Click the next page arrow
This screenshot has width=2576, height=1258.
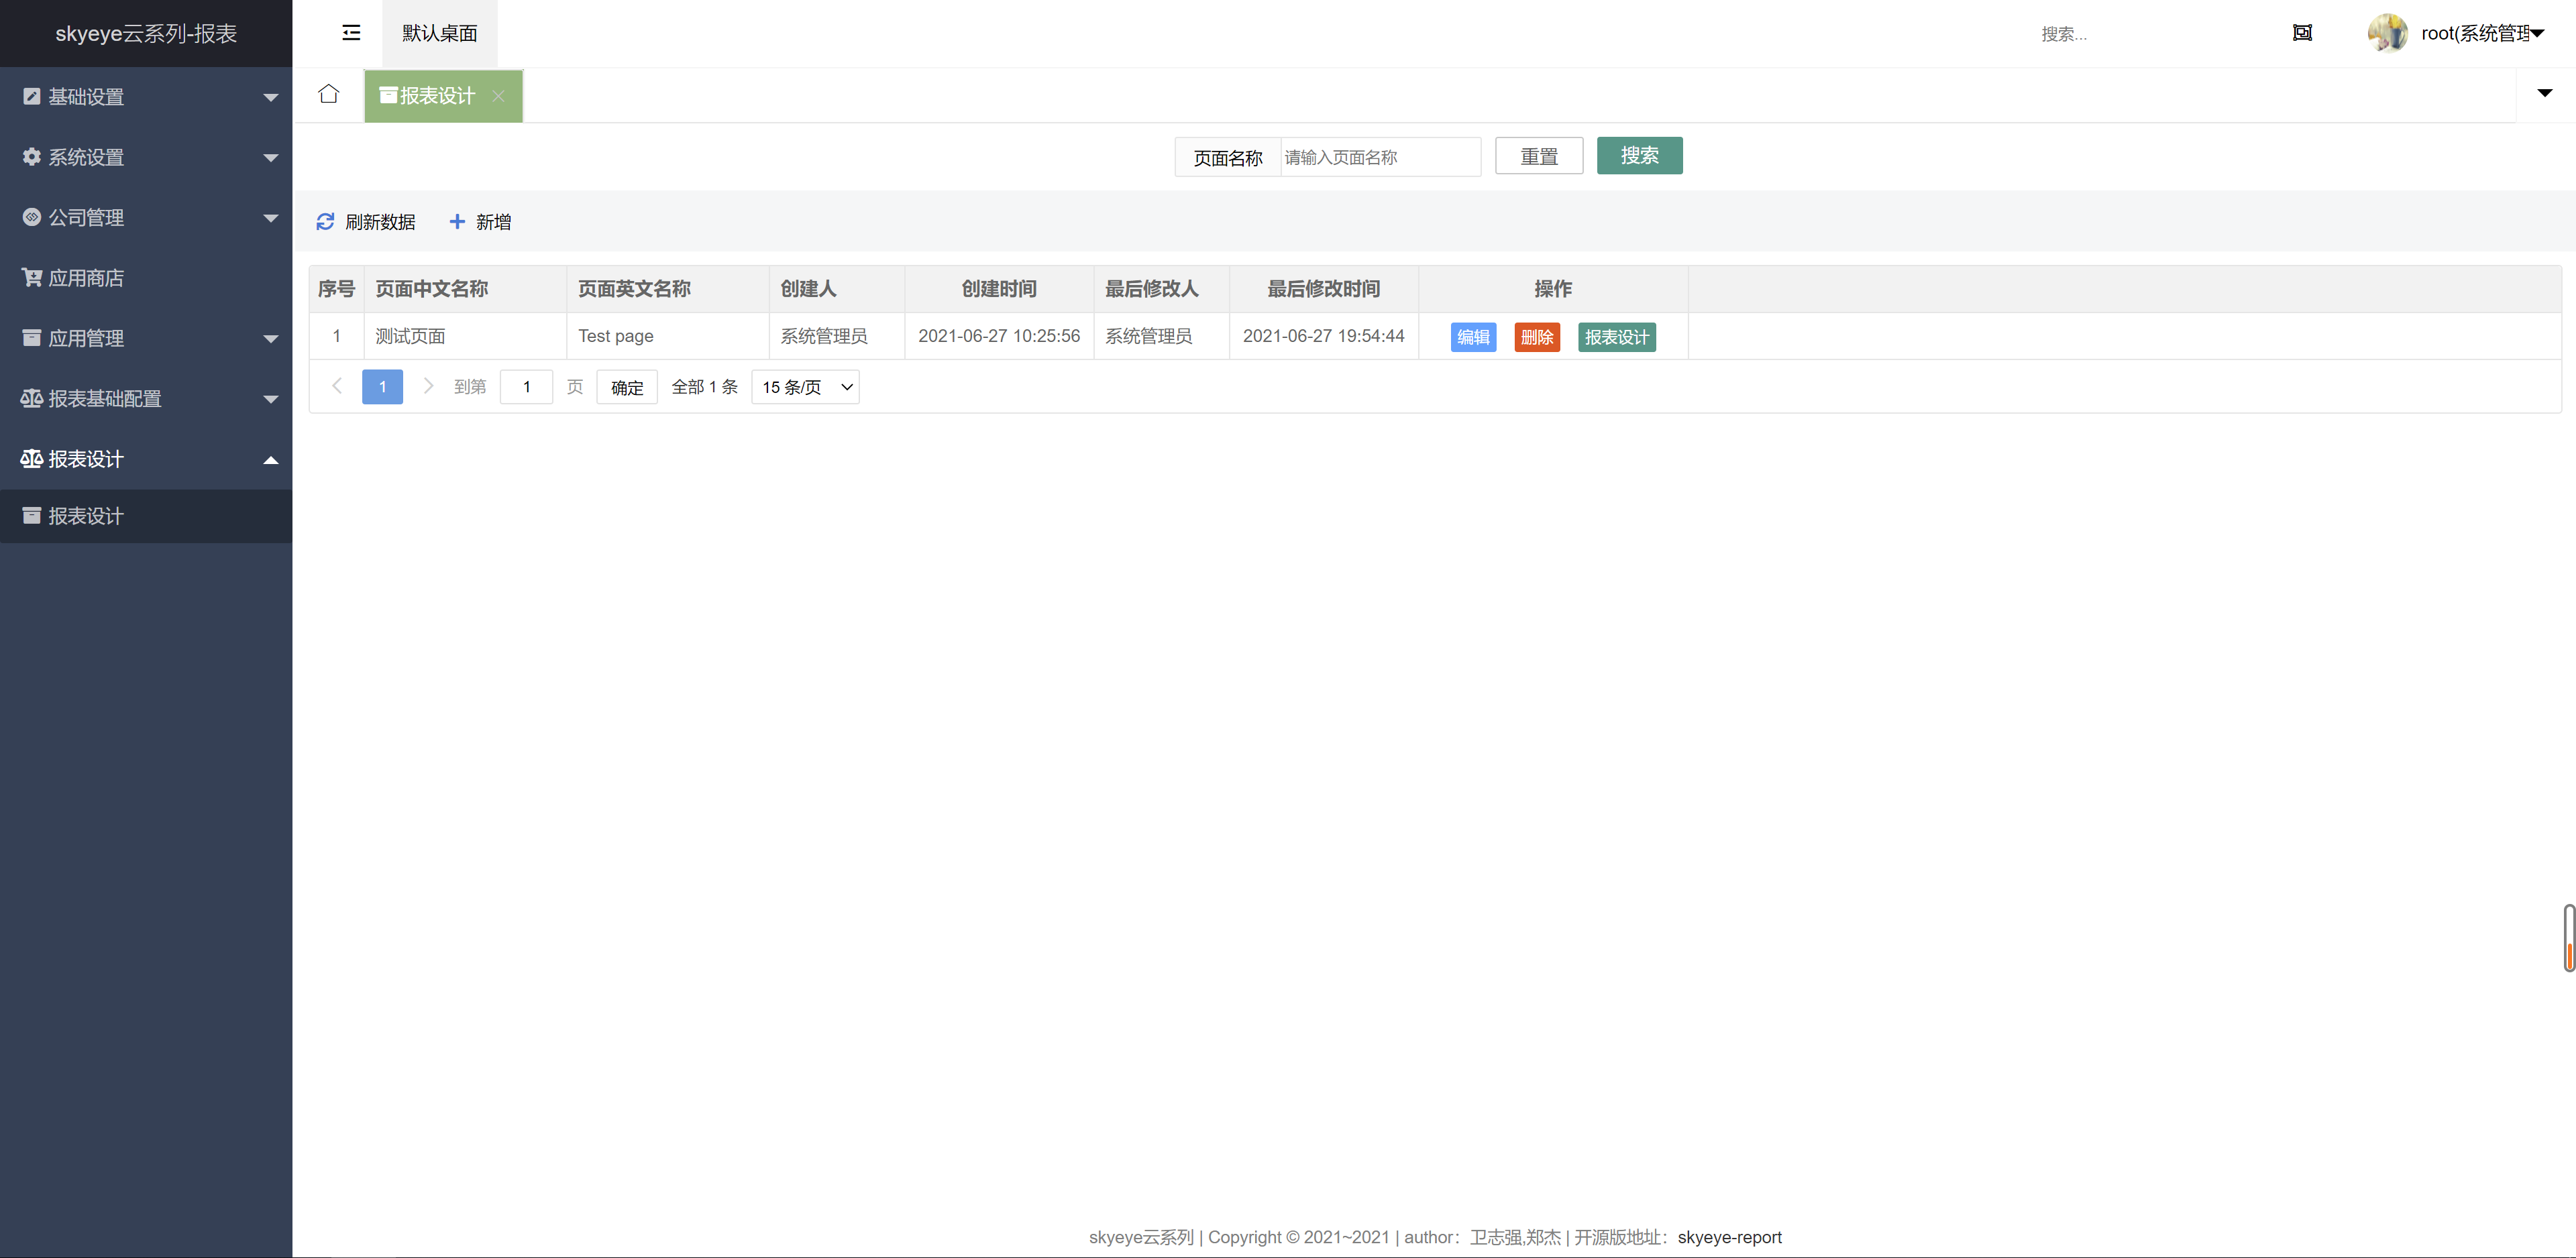tap(428, 386)
